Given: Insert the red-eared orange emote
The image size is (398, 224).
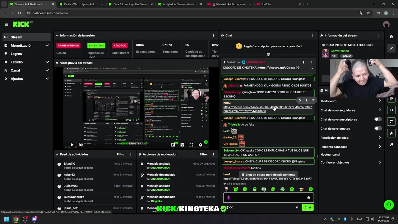Looking at the screenshot, I should pyautogui.click(x=301, y=189).
